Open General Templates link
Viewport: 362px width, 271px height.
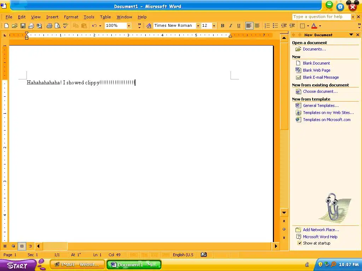321,106
